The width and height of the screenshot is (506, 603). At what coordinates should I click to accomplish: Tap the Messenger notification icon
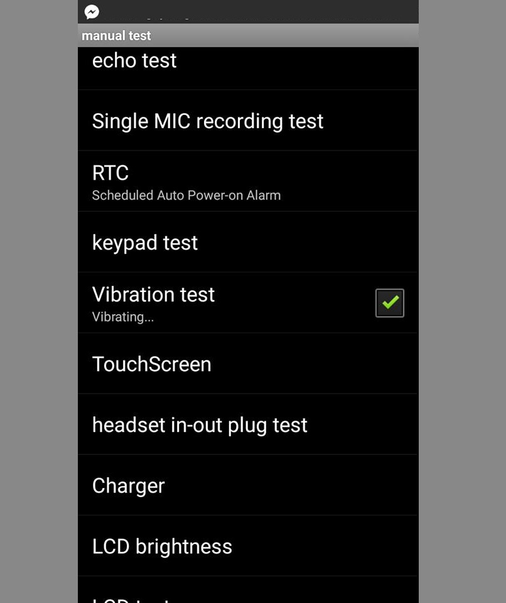click(x=92, y=12)
